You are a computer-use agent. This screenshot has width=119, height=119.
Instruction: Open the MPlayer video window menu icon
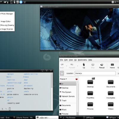pos(41,7)
